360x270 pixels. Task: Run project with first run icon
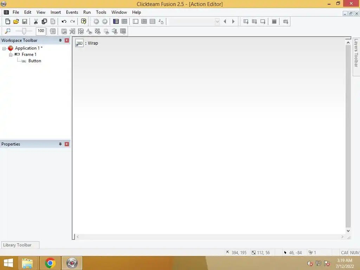(x=246, y=21)
